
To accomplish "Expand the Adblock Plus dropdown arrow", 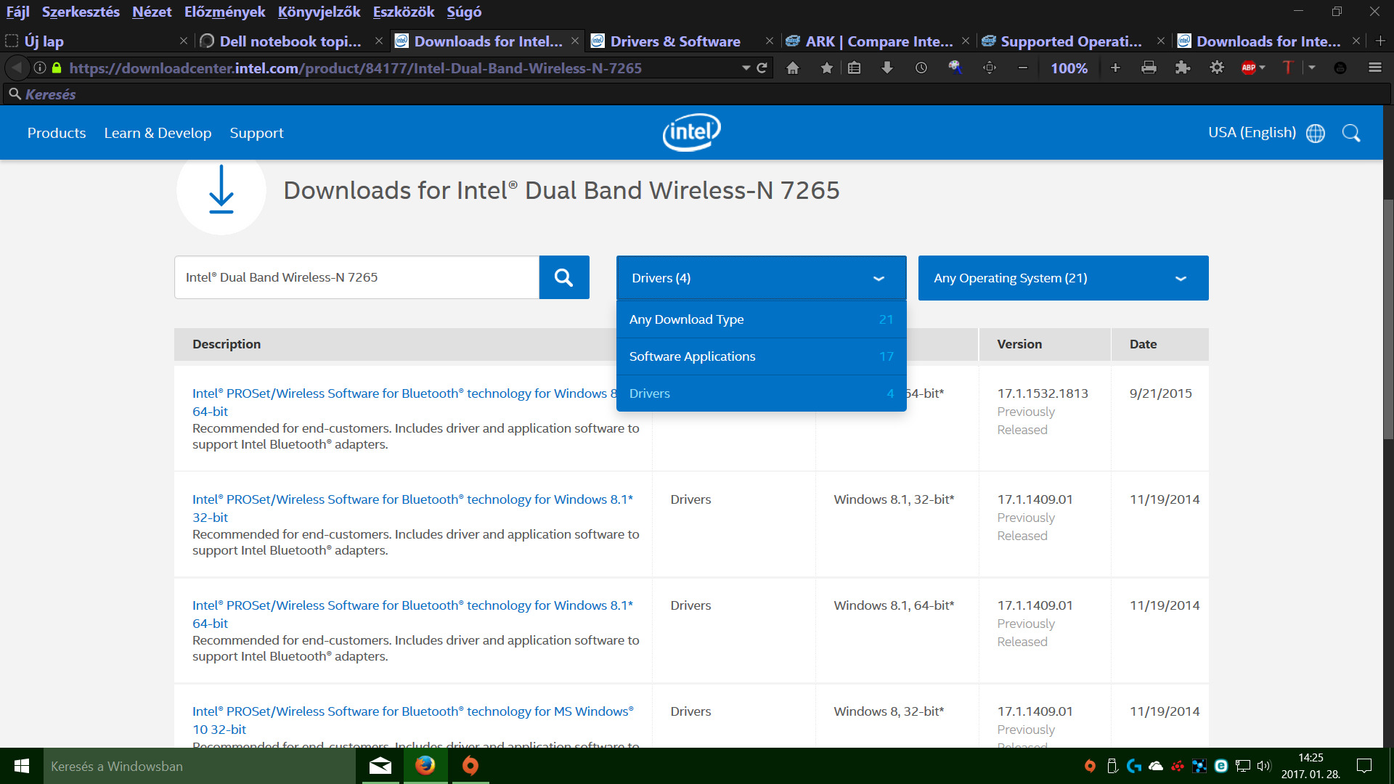I will 1263,68.
